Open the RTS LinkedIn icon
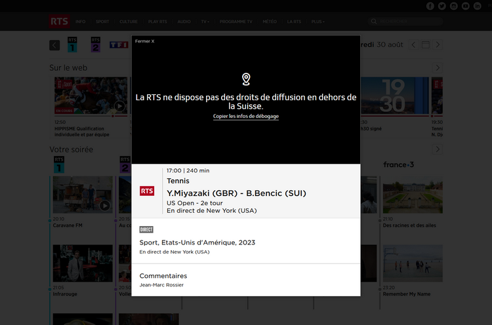Image resolution: width=492 pixels, height=325 pixels. click(478, 6)
